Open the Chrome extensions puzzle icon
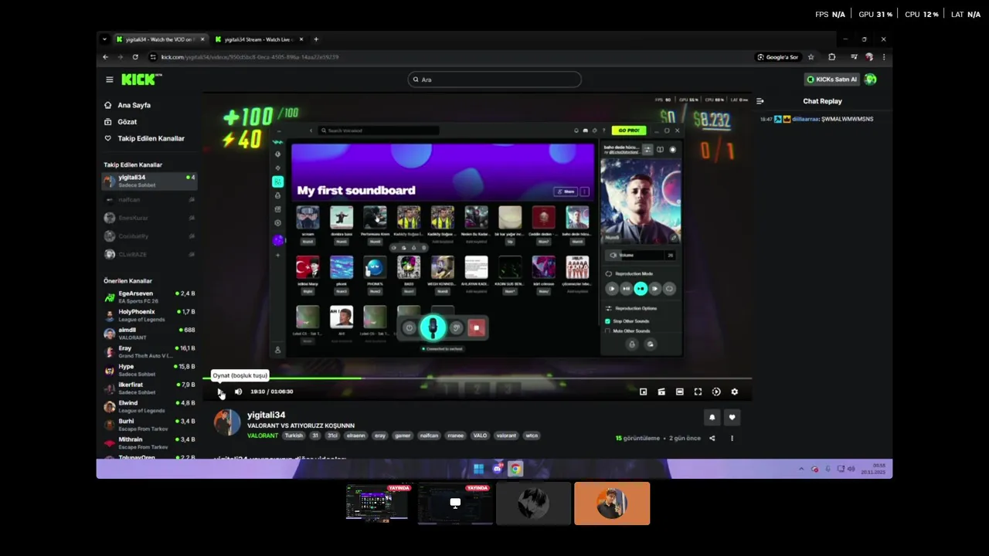989x556 pixels. [831, 57]
